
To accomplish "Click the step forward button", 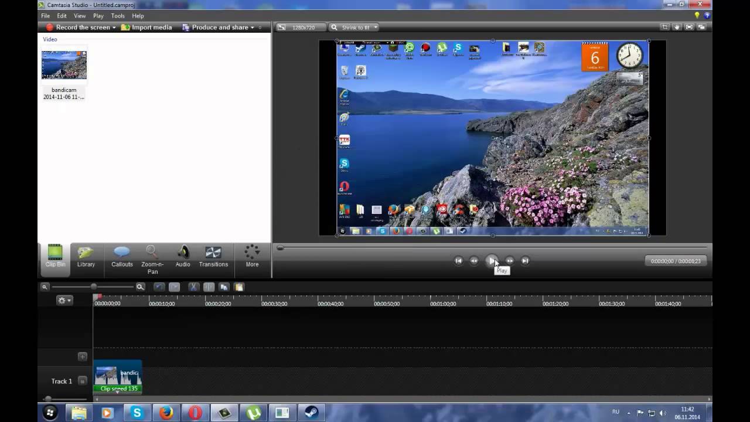I will coord(510,261).
